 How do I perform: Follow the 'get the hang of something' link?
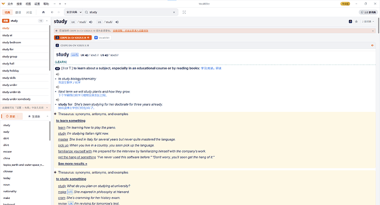click(77, 157)
